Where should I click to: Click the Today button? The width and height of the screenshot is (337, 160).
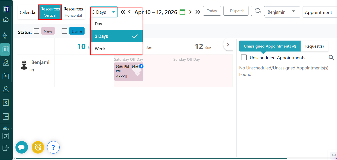(x=212, y=11)
